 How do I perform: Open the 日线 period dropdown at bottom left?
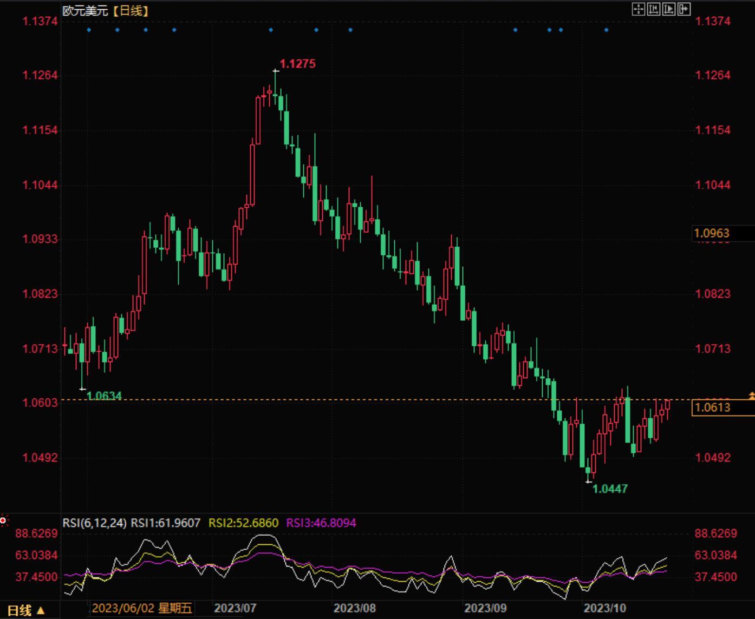click(26, 610)
